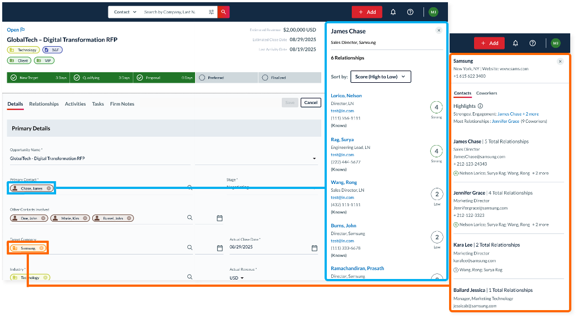Click the bell icon above the Samsung panel

tap(515, 43)
